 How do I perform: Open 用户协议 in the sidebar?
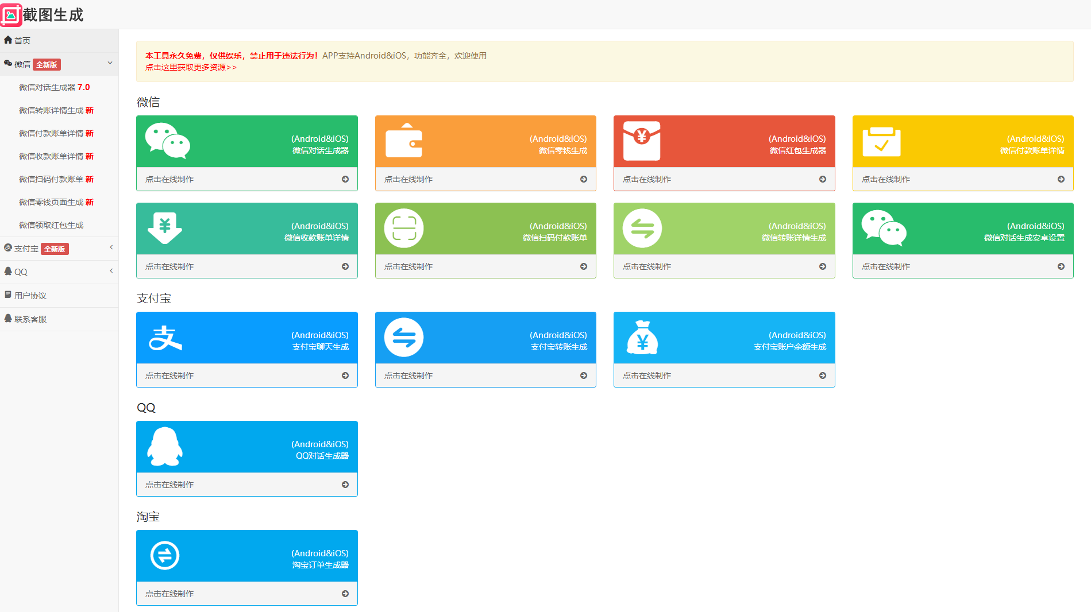tap(30, 296)
